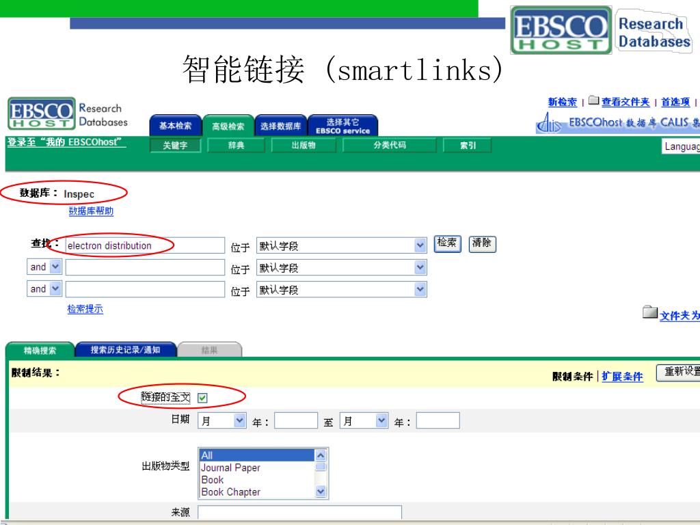Open the 新检索 link

(x=563, y=103)
